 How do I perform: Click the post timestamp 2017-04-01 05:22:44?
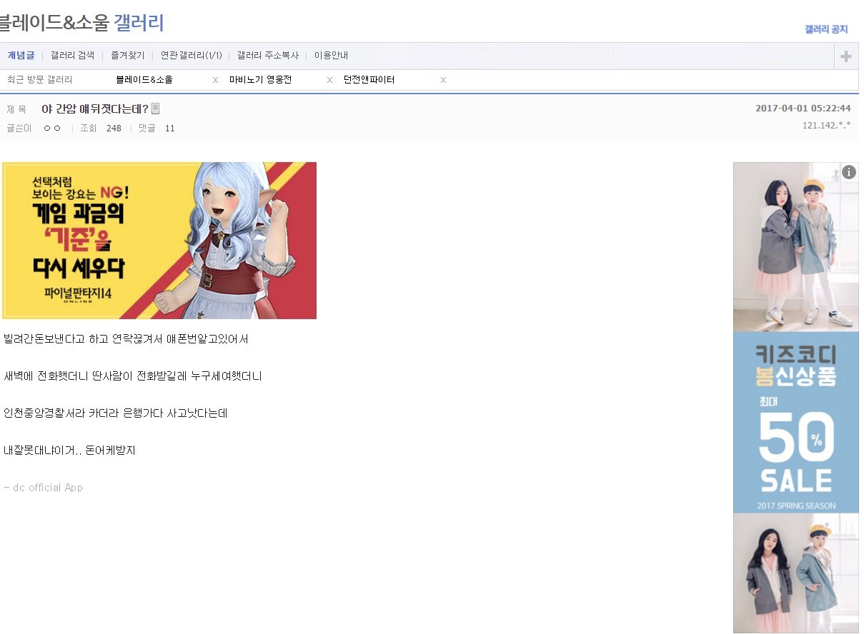[x=803, y=109]
